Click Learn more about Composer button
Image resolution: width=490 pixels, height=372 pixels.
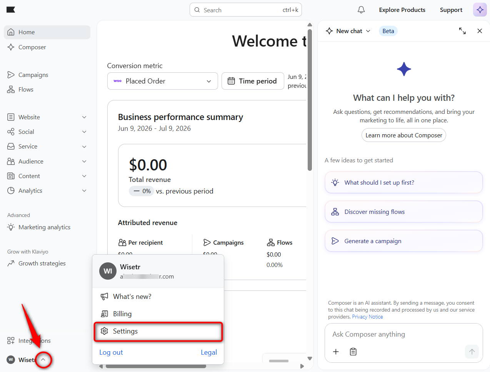[x=404, y=135]
